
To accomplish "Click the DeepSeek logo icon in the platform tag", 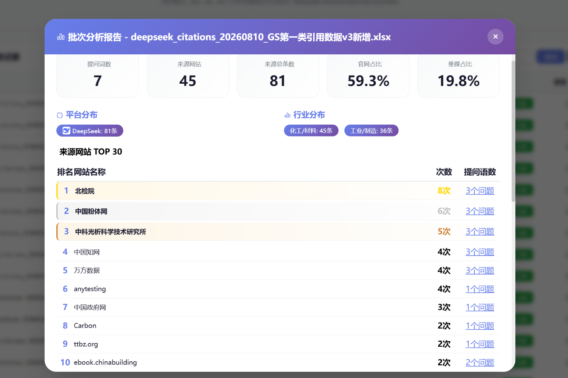I will [x=66, y=131].
